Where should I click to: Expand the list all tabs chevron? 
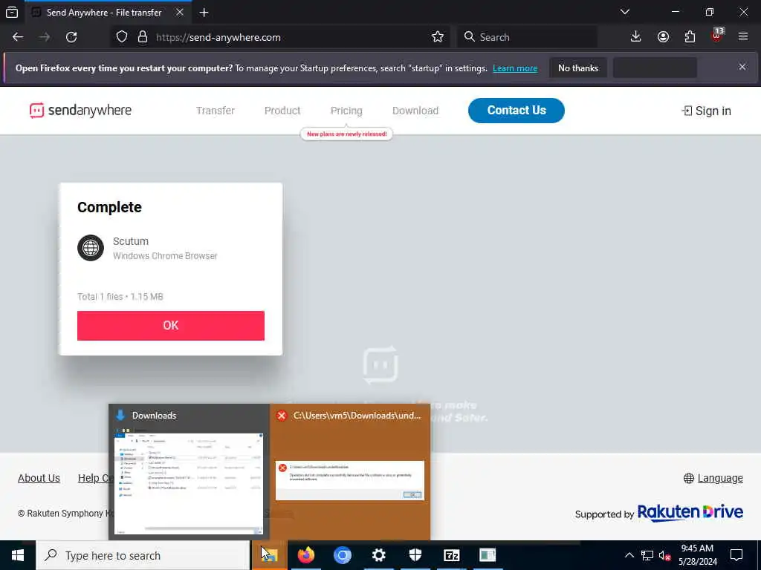625,12
